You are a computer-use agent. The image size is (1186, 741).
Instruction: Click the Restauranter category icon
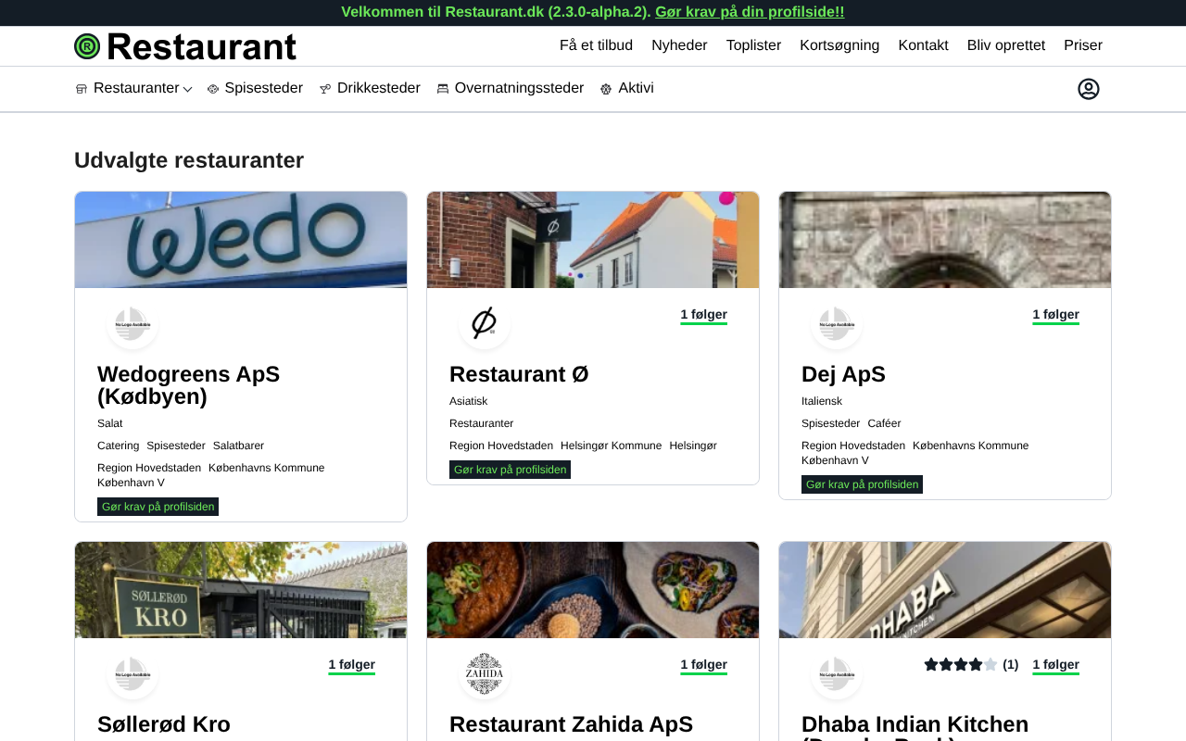[x=82, y=89]
